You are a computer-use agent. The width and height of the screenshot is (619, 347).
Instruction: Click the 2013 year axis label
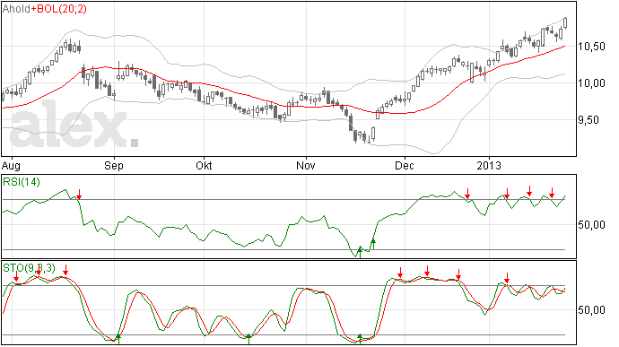tap(489, 165)
